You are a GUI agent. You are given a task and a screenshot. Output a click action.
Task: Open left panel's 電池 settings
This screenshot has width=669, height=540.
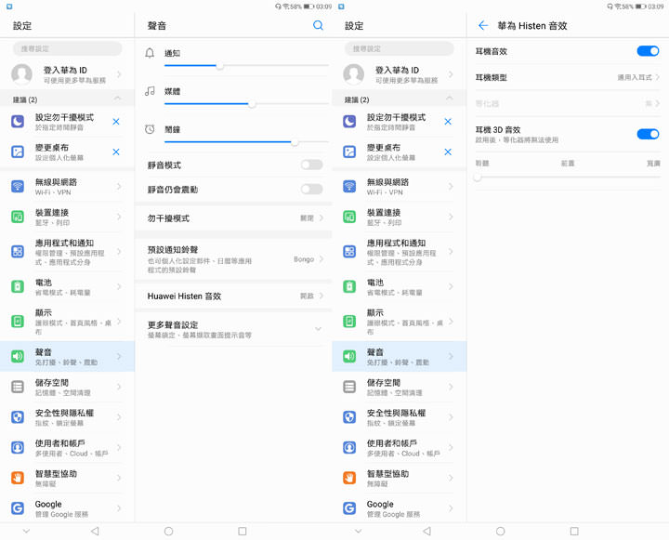tap(67, 286)
